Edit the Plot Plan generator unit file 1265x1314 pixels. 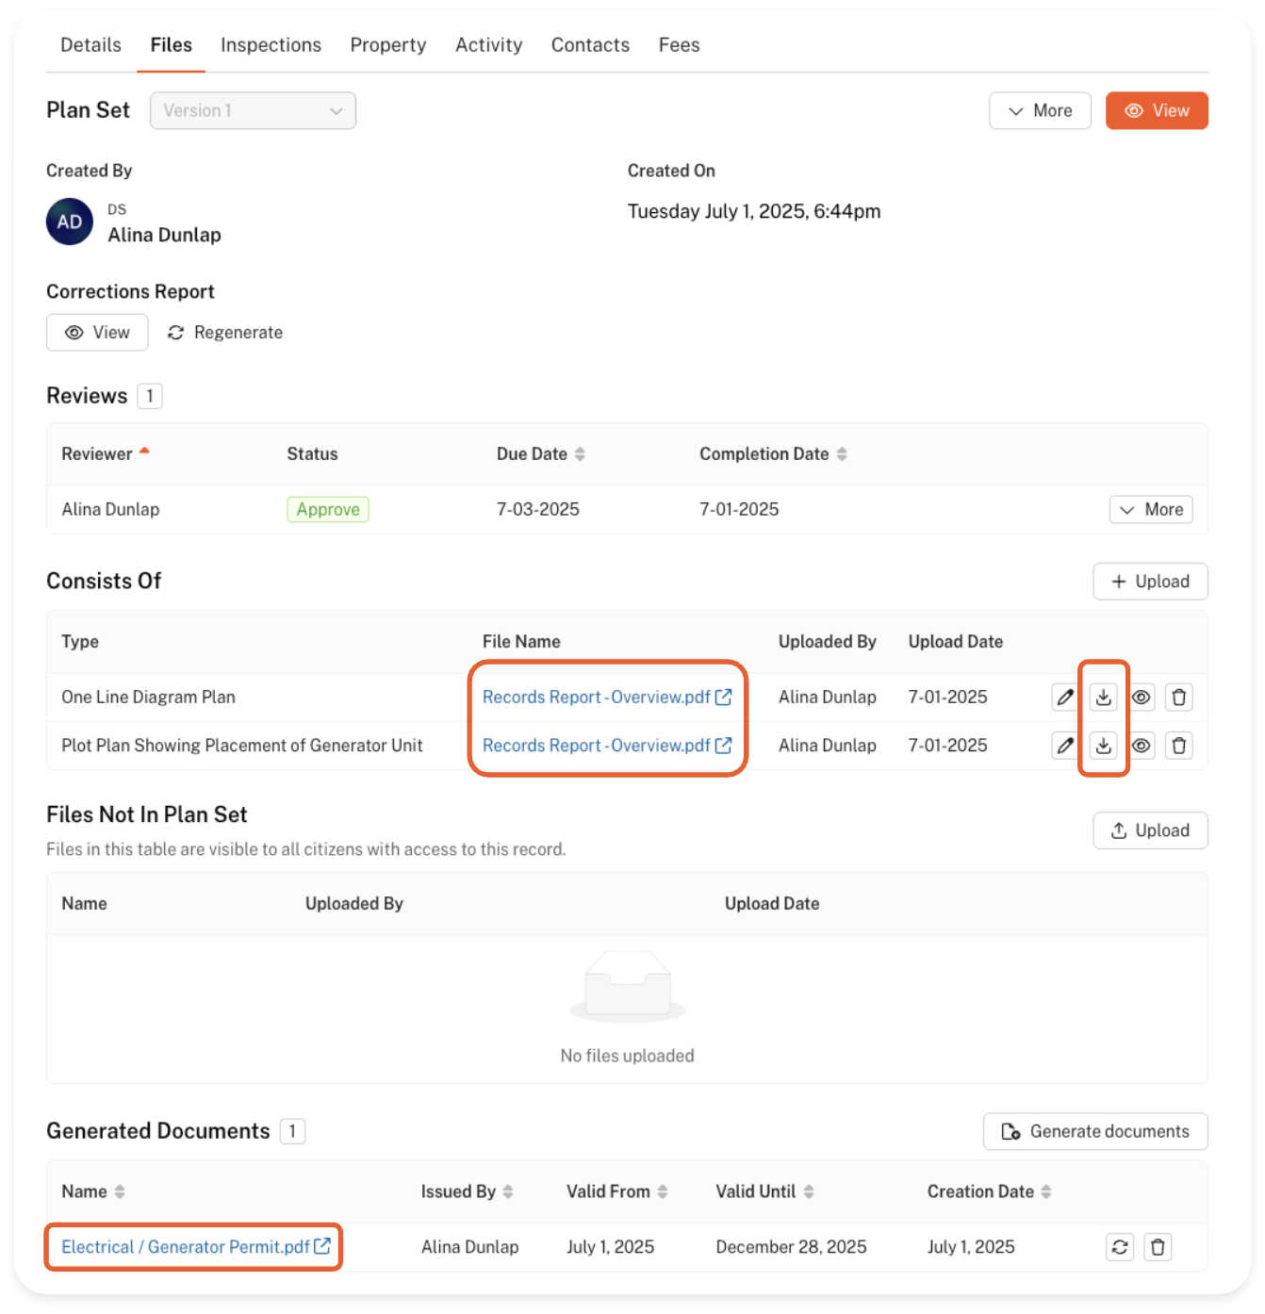point(1064,746)
